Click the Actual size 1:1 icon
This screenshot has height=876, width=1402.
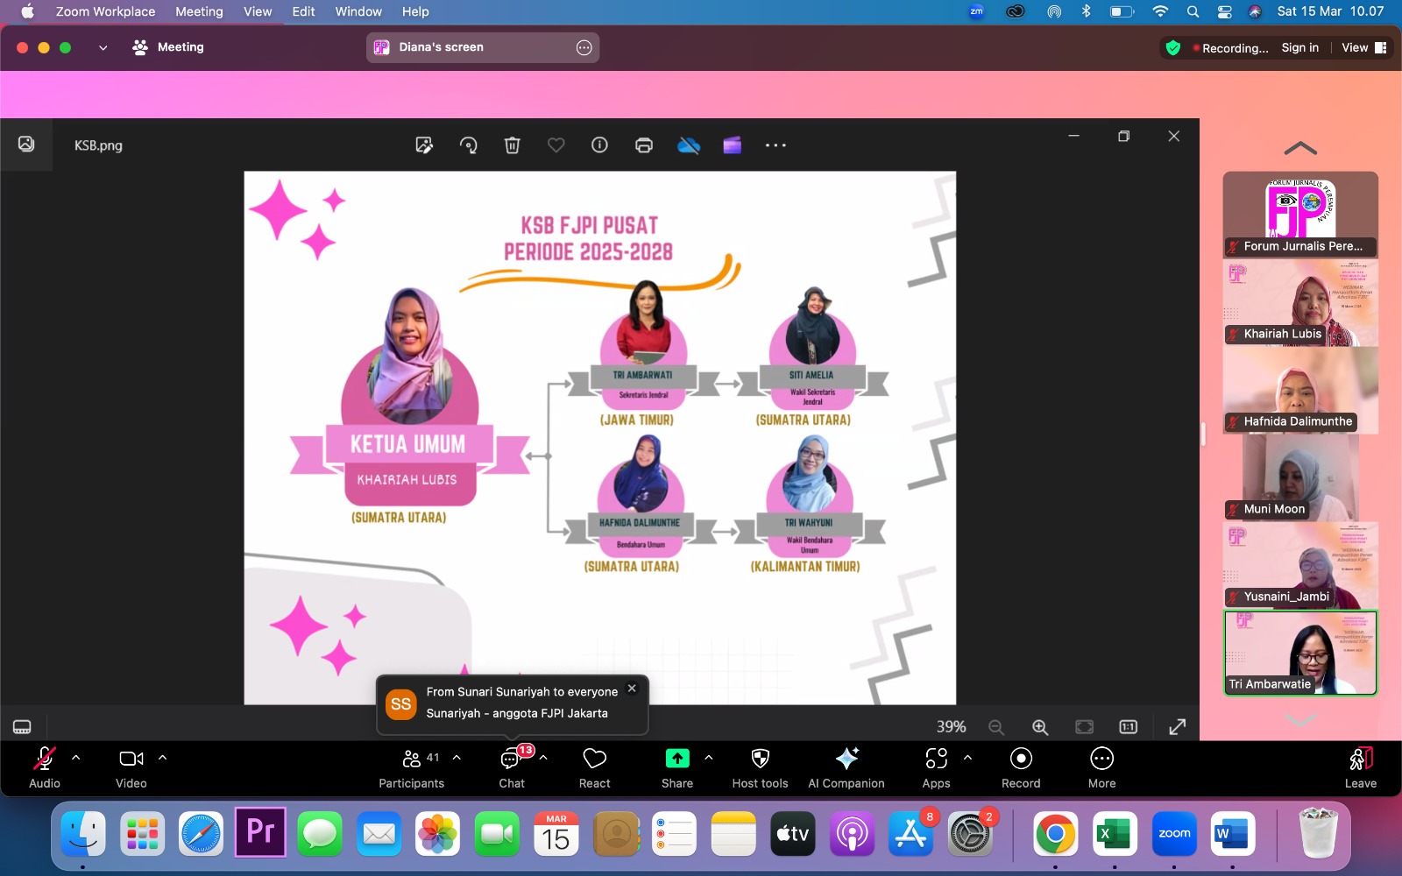(1129, 727)
